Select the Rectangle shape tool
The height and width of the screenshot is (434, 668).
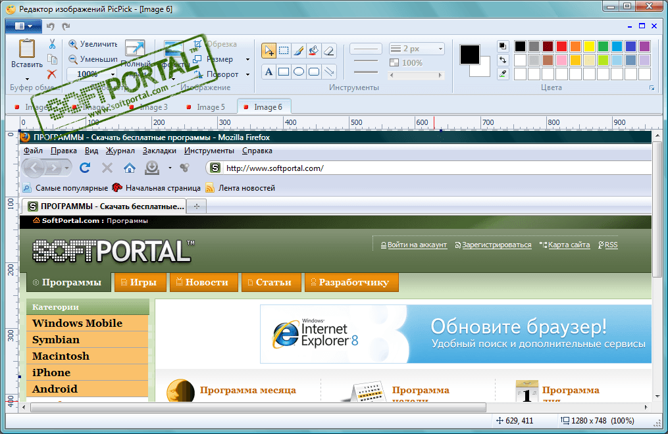284,72
